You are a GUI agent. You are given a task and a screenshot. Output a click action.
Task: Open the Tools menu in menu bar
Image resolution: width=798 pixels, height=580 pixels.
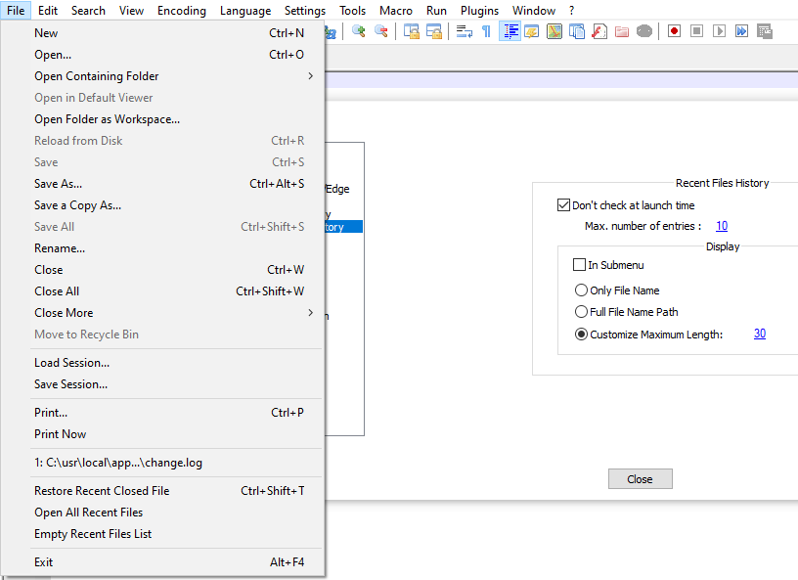(x=353, y=10)
